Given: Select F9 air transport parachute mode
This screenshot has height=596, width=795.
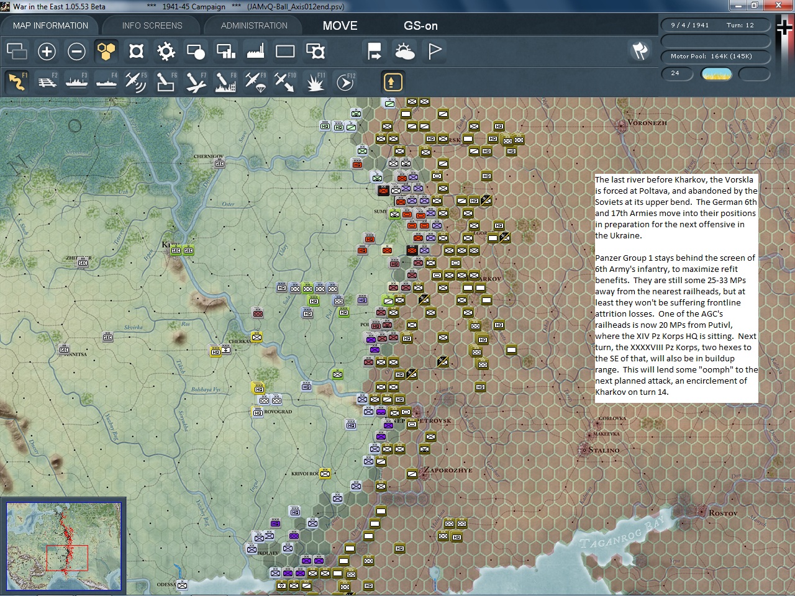Looking at the screenshot, I should point(255,82).
